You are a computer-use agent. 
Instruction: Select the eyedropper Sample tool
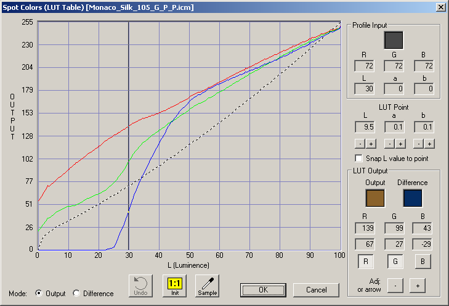click(208, 286)
